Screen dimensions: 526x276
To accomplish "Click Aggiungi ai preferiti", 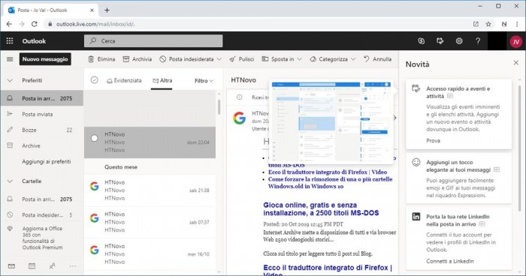I will coord(47,161).
